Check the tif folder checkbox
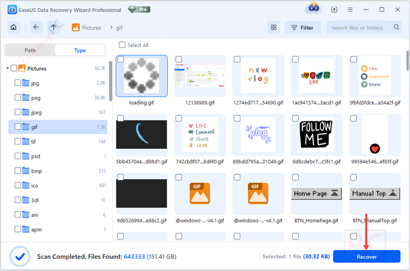 18,141
